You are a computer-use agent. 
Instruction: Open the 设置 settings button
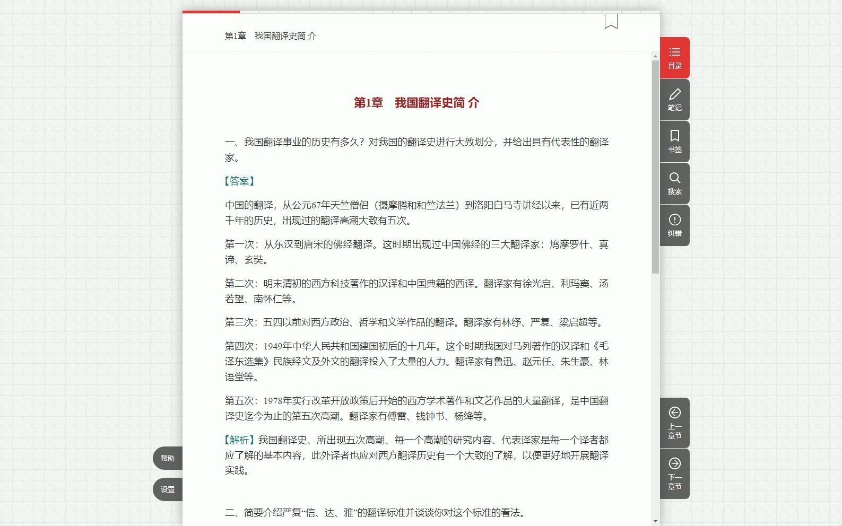168,489
